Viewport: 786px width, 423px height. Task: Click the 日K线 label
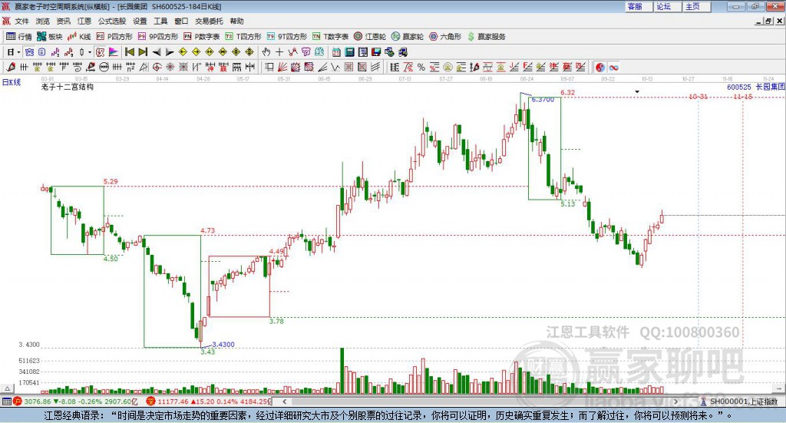pyautogui.click(x=12, y=82)
